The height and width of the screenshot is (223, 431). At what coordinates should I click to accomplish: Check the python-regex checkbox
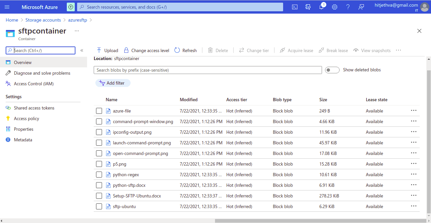click(99, 175)
